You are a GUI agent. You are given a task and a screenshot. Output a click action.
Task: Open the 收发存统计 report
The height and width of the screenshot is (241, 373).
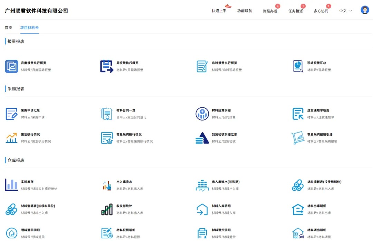107,209
